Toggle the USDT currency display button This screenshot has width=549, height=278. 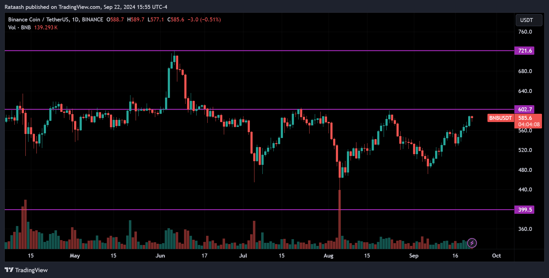(529, 20)
